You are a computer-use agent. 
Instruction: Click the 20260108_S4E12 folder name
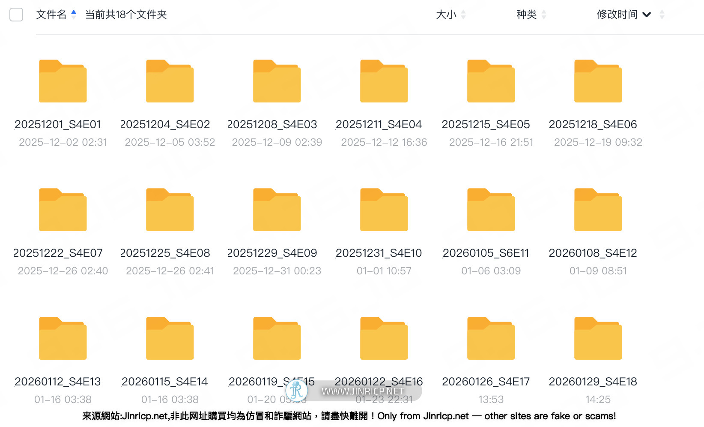coord(593,253)
